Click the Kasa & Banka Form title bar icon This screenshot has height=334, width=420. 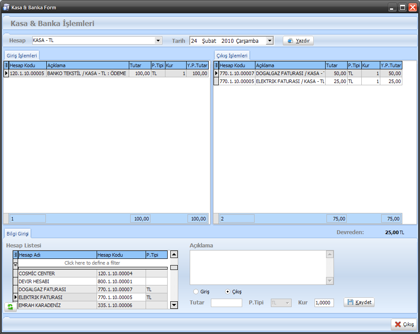coord(6,8)
